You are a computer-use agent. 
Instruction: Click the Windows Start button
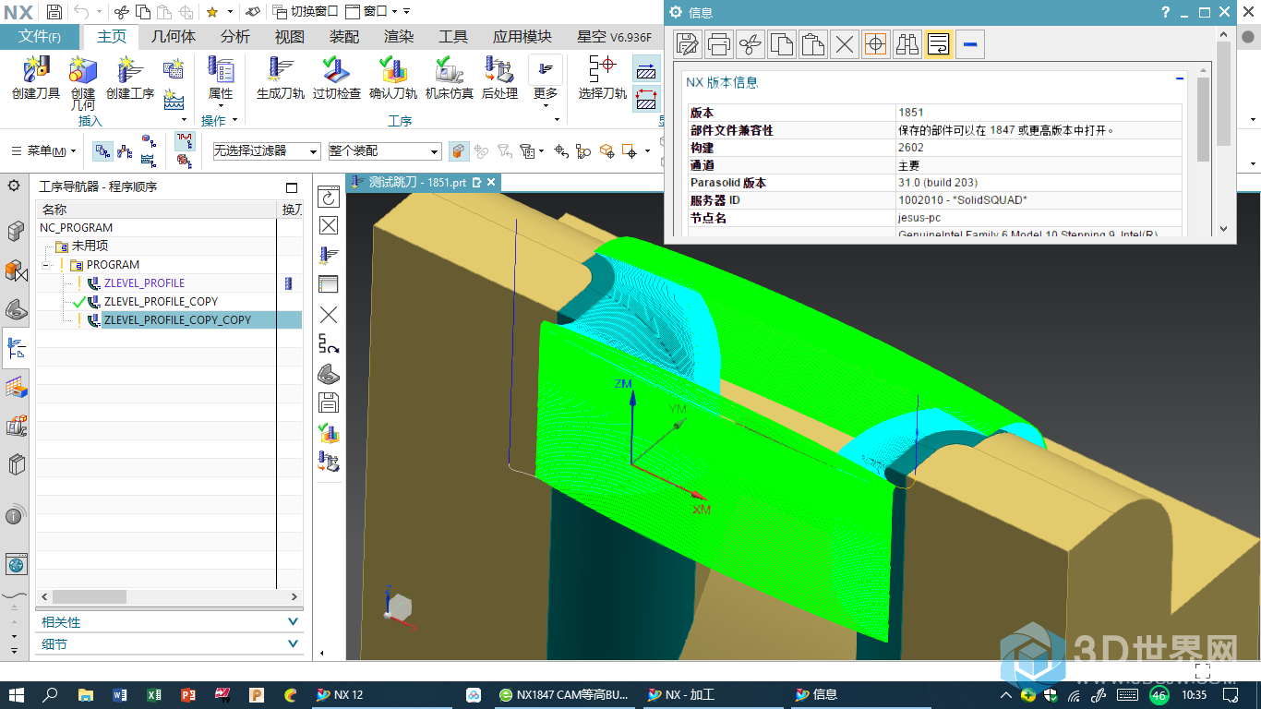point(17,694)
